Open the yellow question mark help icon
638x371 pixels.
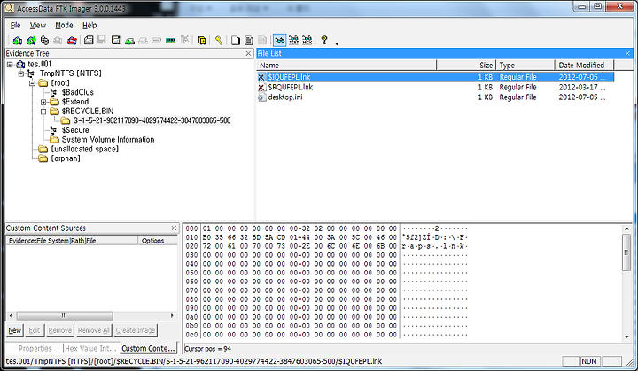[x=324, y=40]
